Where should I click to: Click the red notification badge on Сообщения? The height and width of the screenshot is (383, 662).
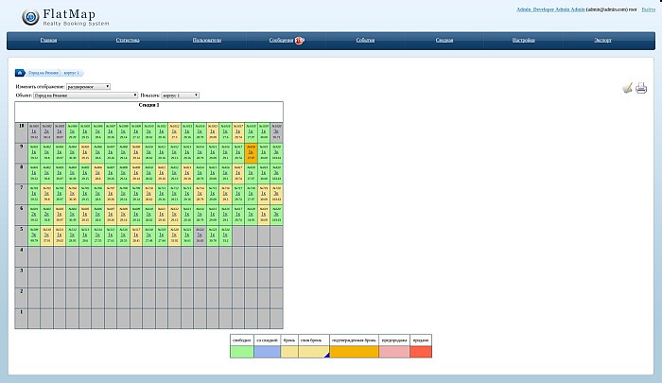[x=299, y=41]
